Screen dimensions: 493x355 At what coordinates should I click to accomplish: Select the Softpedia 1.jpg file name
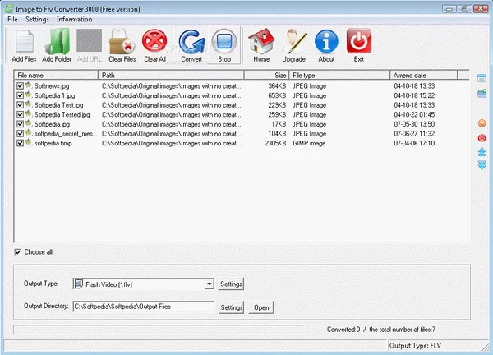click(x=55, y=95)
